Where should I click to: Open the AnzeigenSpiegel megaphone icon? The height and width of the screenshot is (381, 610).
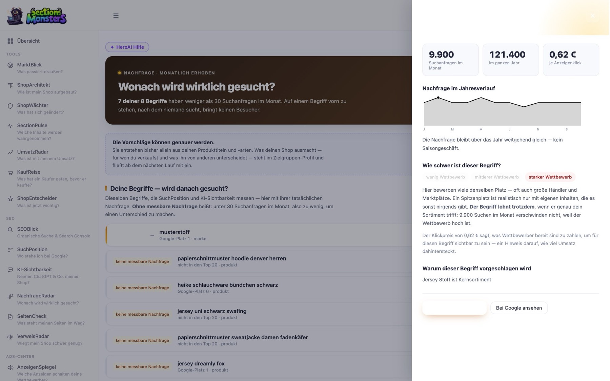click(x=10, y=367)
